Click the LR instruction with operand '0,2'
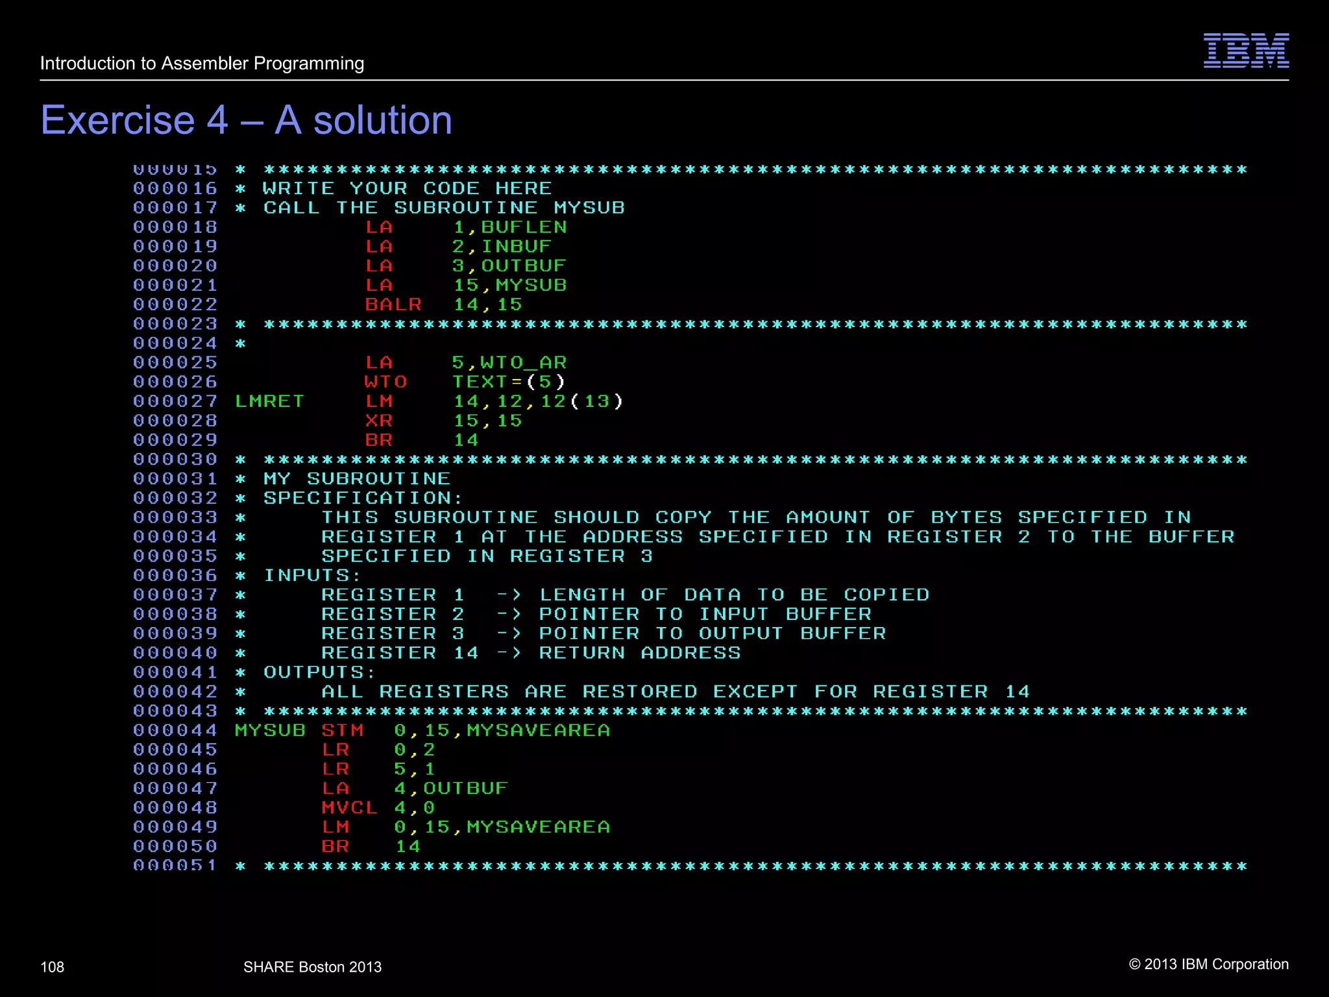1329x997 pixels. click(335, 750)
